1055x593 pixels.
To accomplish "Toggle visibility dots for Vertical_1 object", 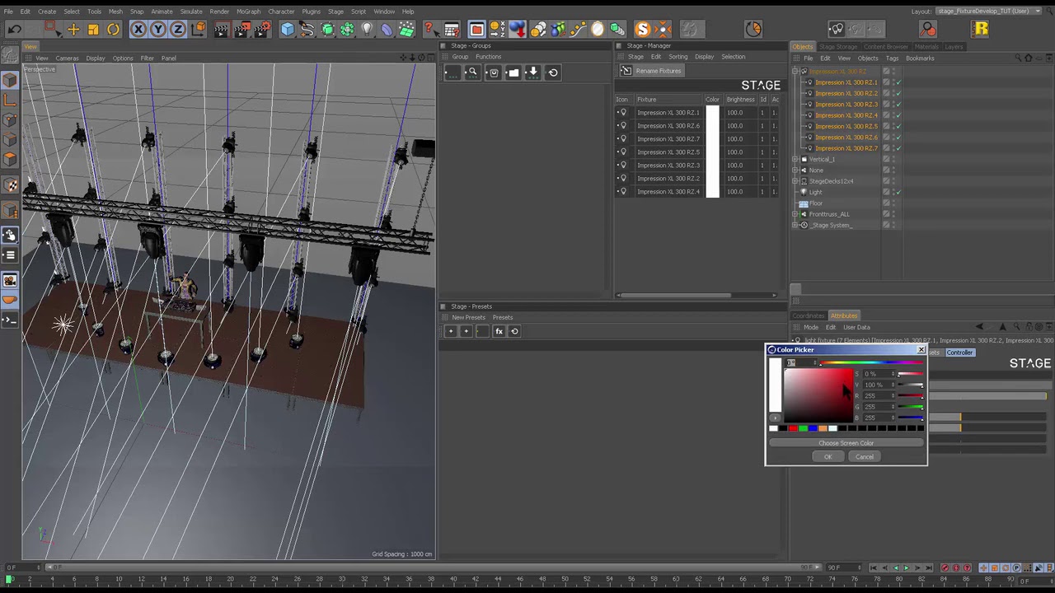I will (893, 159).
